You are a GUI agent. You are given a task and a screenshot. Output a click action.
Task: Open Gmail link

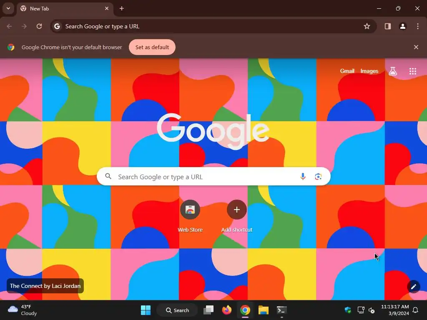tap(347, 71)
